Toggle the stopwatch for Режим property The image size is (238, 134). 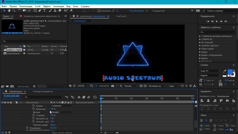point(33,106)
